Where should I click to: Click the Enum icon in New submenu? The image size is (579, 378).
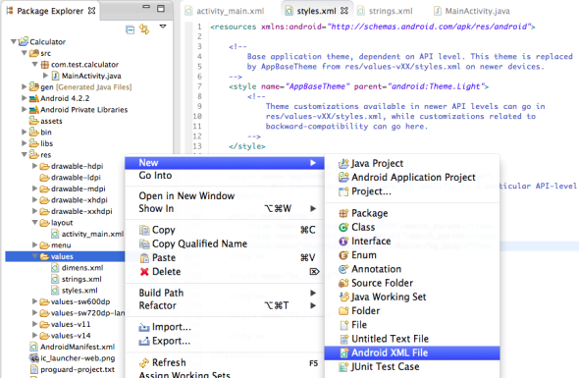tap(343, 255)
